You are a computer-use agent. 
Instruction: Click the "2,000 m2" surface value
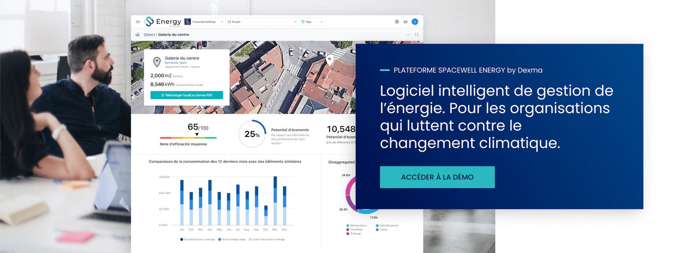pos(161,76)
